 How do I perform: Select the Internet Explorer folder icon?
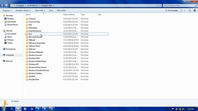tap(27, 31)
